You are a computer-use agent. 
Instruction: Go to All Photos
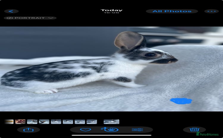(172, 11)
